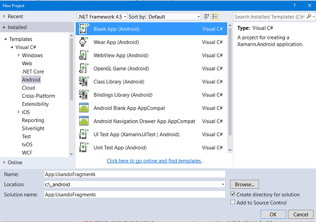The image size is (316, 222).
Task: Select Android Navigation Drawer App AppCompat text
Action: coord(144,121)
